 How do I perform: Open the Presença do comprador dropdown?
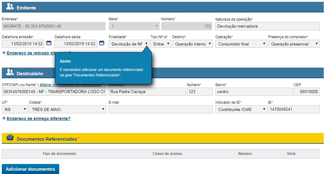[293, 44]
